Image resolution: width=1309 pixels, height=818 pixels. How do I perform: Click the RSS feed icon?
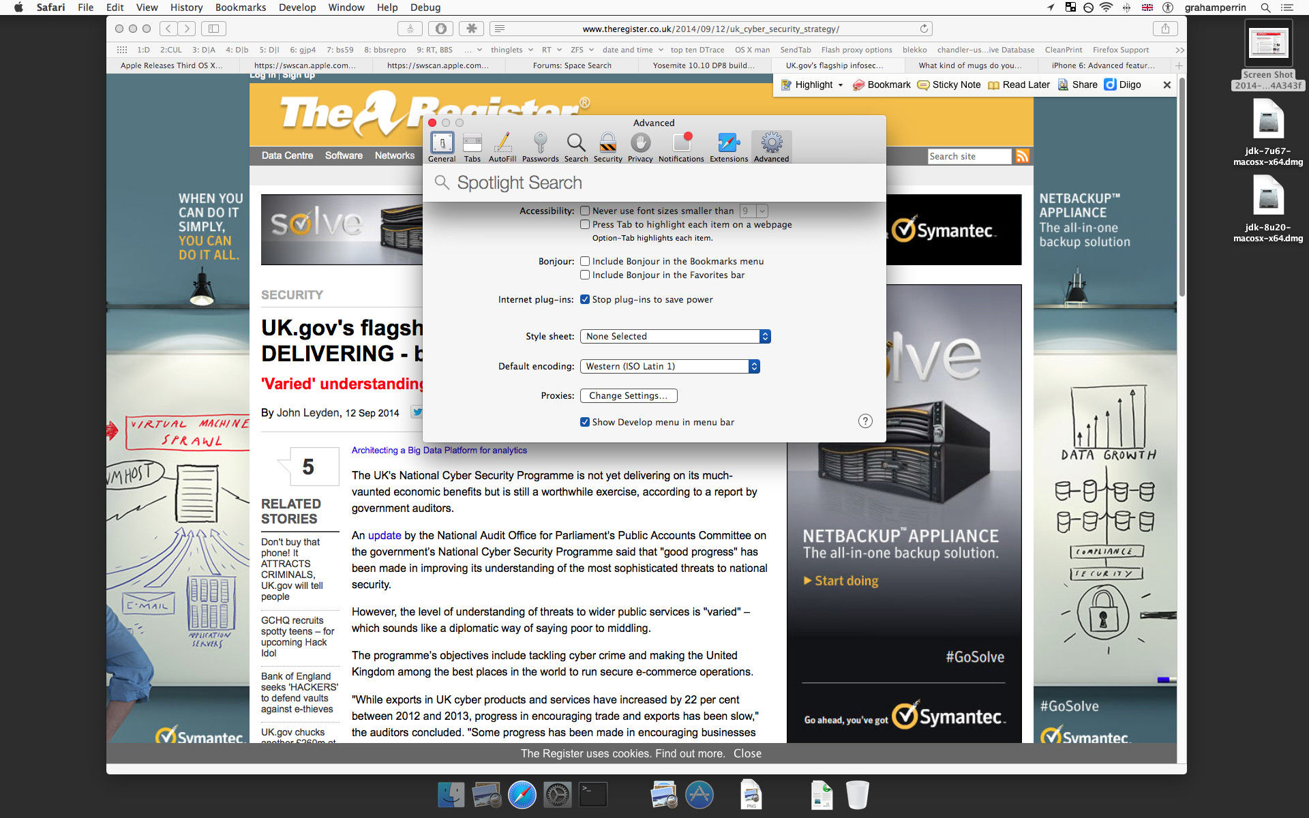[1022, 156]
